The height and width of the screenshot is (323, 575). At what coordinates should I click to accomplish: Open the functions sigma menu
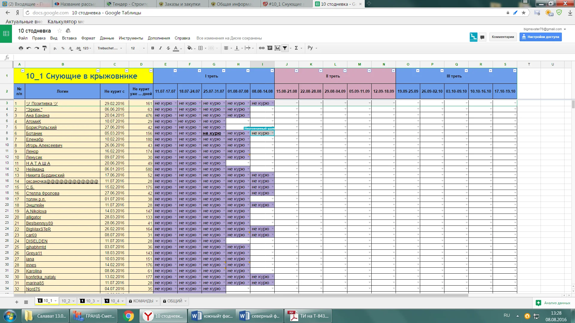296,48
